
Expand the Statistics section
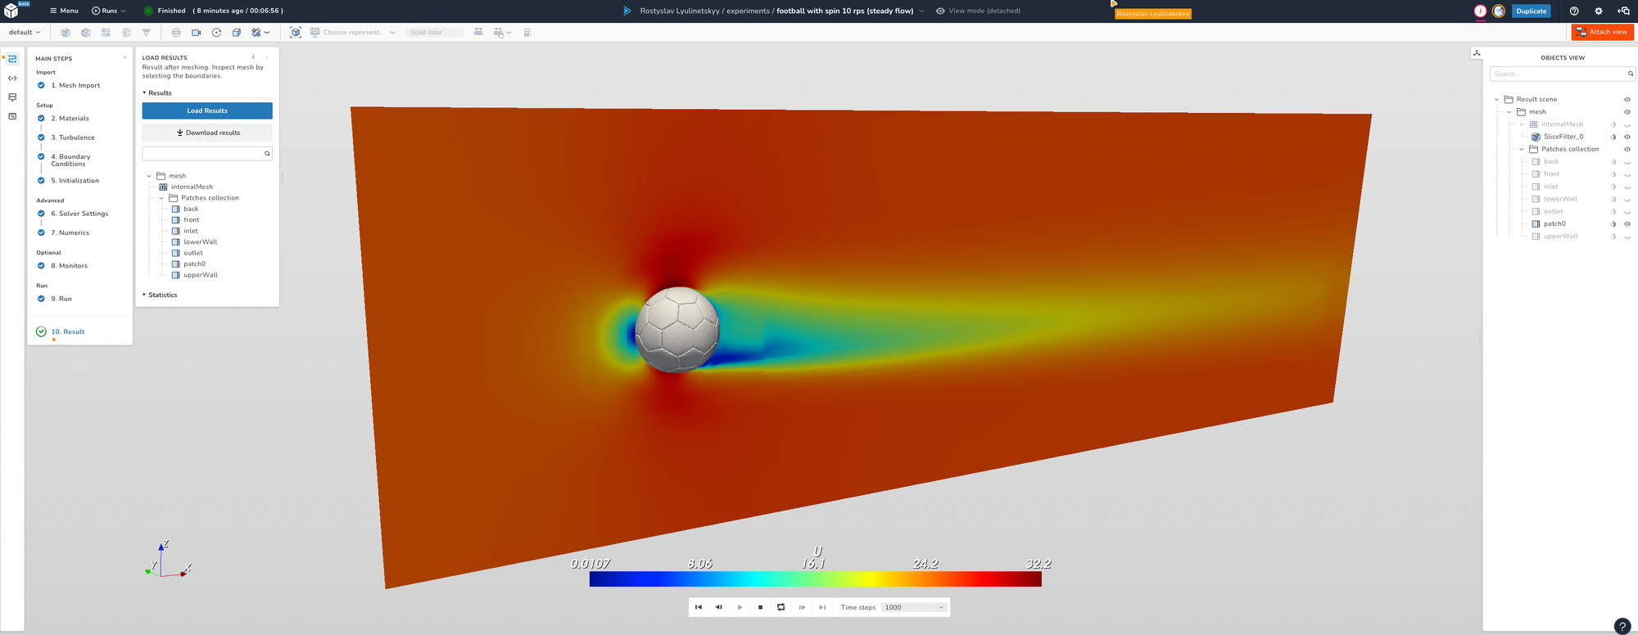[160, 295]
